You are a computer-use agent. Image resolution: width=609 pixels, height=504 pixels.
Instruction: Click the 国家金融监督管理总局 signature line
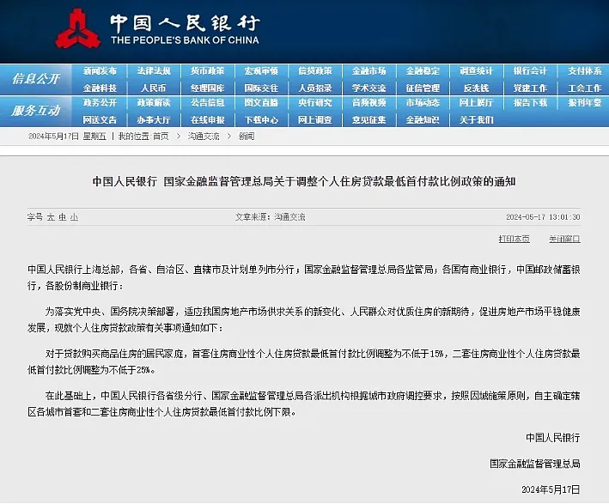(535, 464)
